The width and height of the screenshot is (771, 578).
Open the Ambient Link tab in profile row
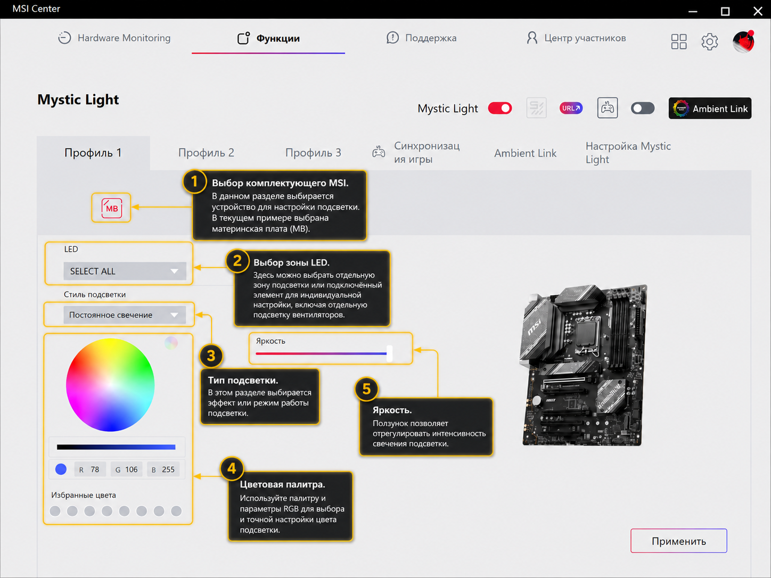525,153
